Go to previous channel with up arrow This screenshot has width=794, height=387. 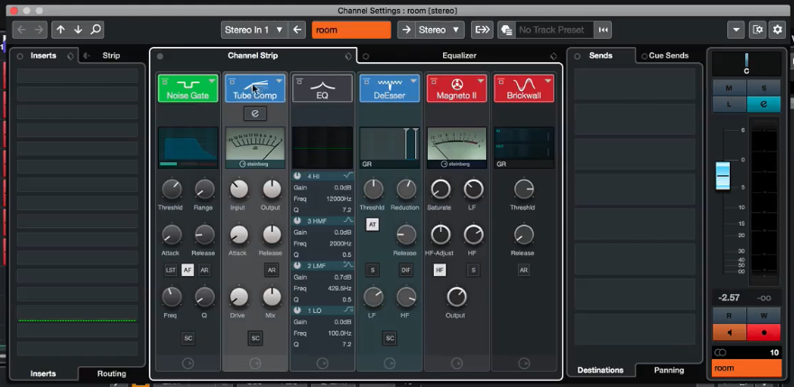60,30
